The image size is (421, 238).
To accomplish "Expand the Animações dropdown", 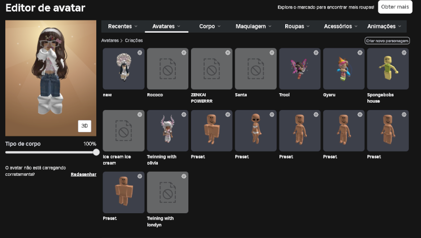I will click(384, 26).
